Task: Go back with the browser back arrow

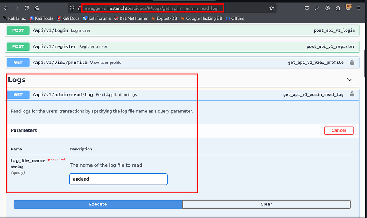Action: [6, 8]
